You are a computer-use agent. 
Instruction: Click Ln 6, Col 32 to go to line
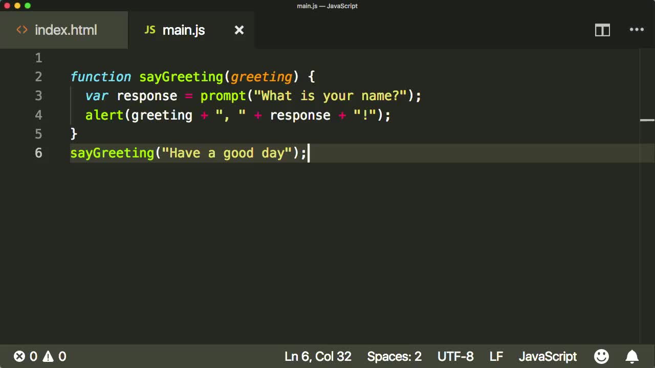(318, 356)
